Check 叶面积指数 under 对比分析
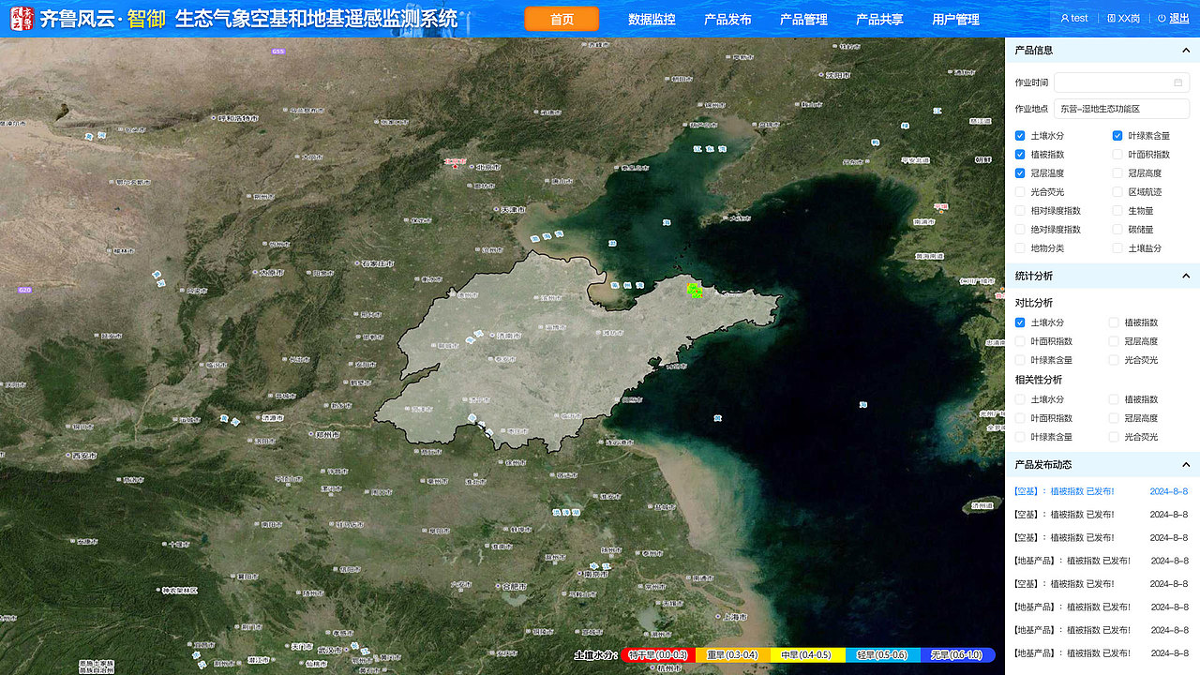The image size is (1200, 675). tap(1020, 341)
